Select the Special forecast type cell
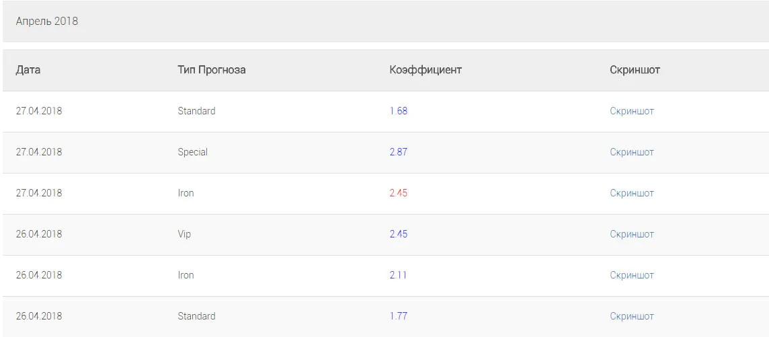This screenshot has height=337, width=769. (x=193, y=152)
